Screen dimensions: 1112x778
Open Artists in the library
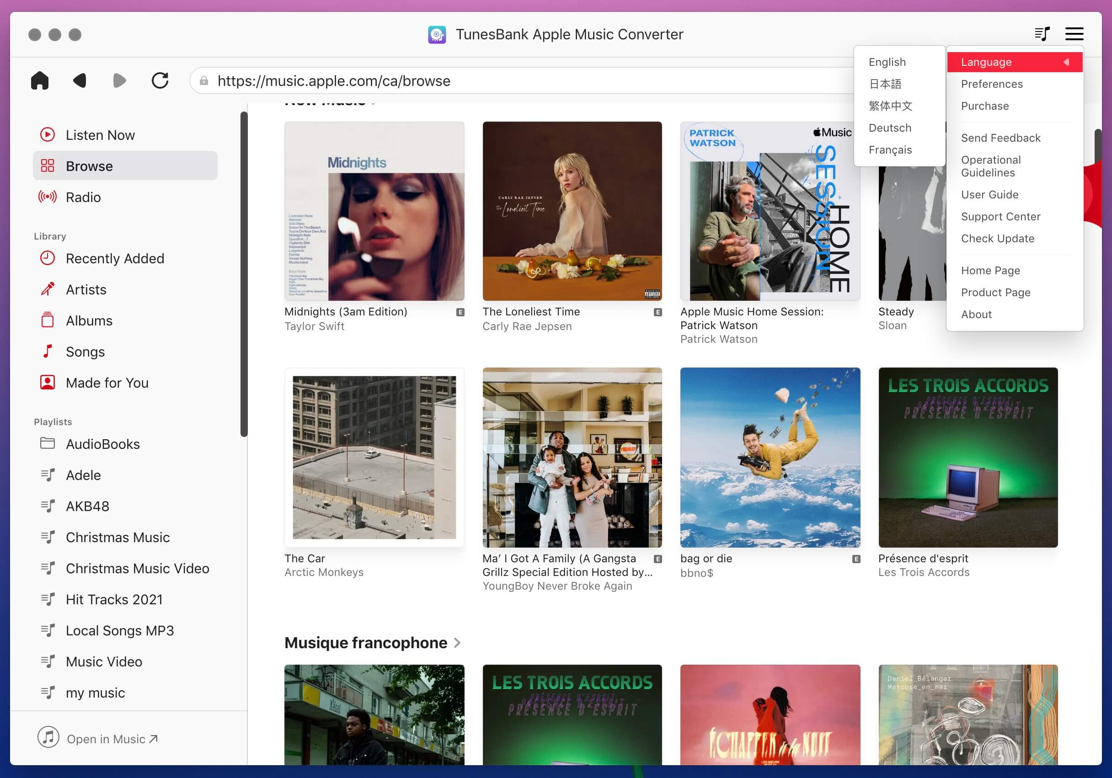(x=125, y=289)
